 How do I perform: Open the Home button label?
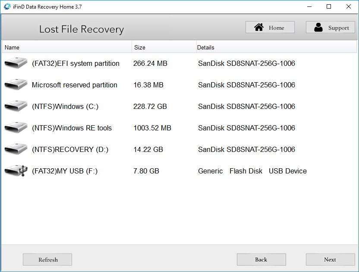276,28
